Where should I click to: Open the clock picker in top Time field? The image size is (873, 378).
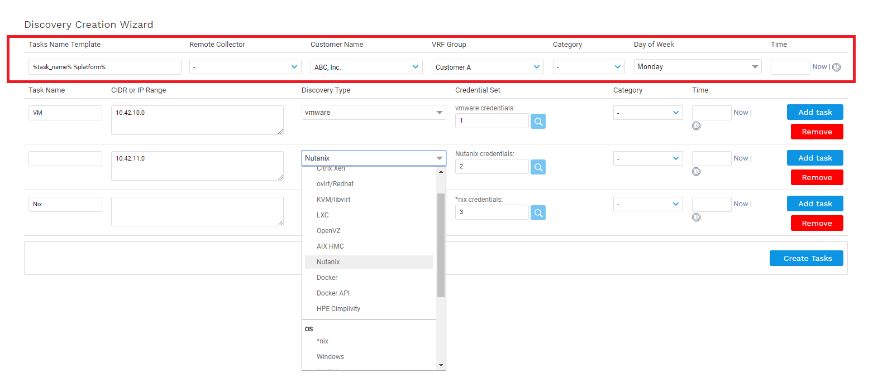point(836,67)
